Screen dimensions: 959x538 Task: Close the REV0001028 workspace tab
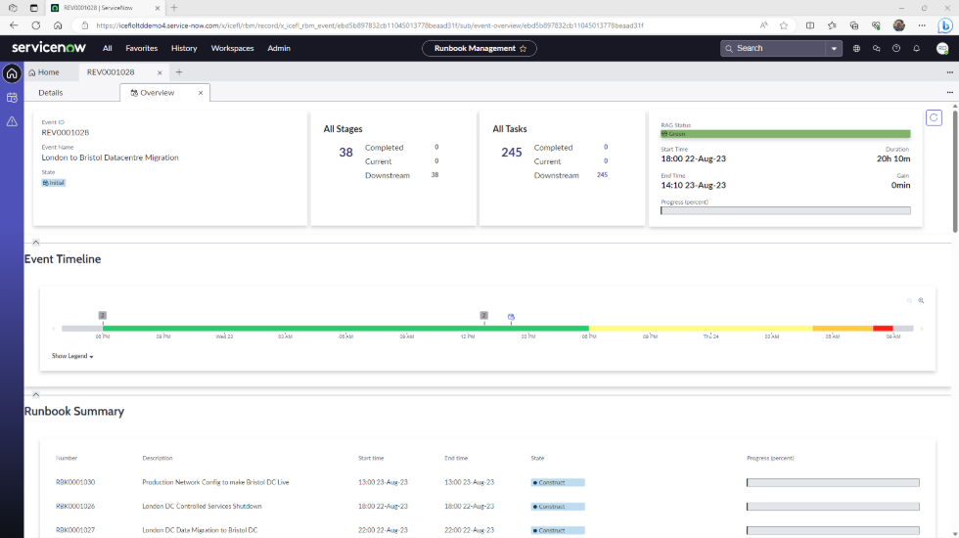point(160,72)
